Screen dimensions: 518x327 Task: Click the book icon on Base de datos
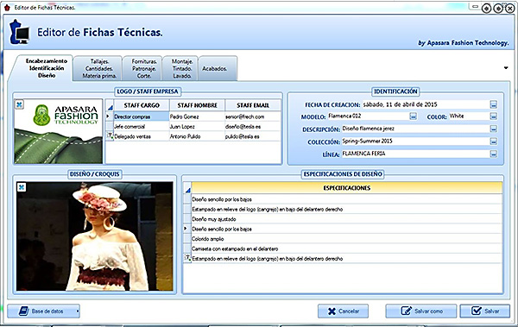[23, 311]
